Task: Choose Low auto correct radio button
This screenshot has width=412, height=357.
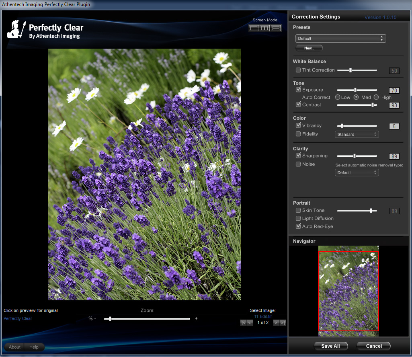Action: pos(338,97)
